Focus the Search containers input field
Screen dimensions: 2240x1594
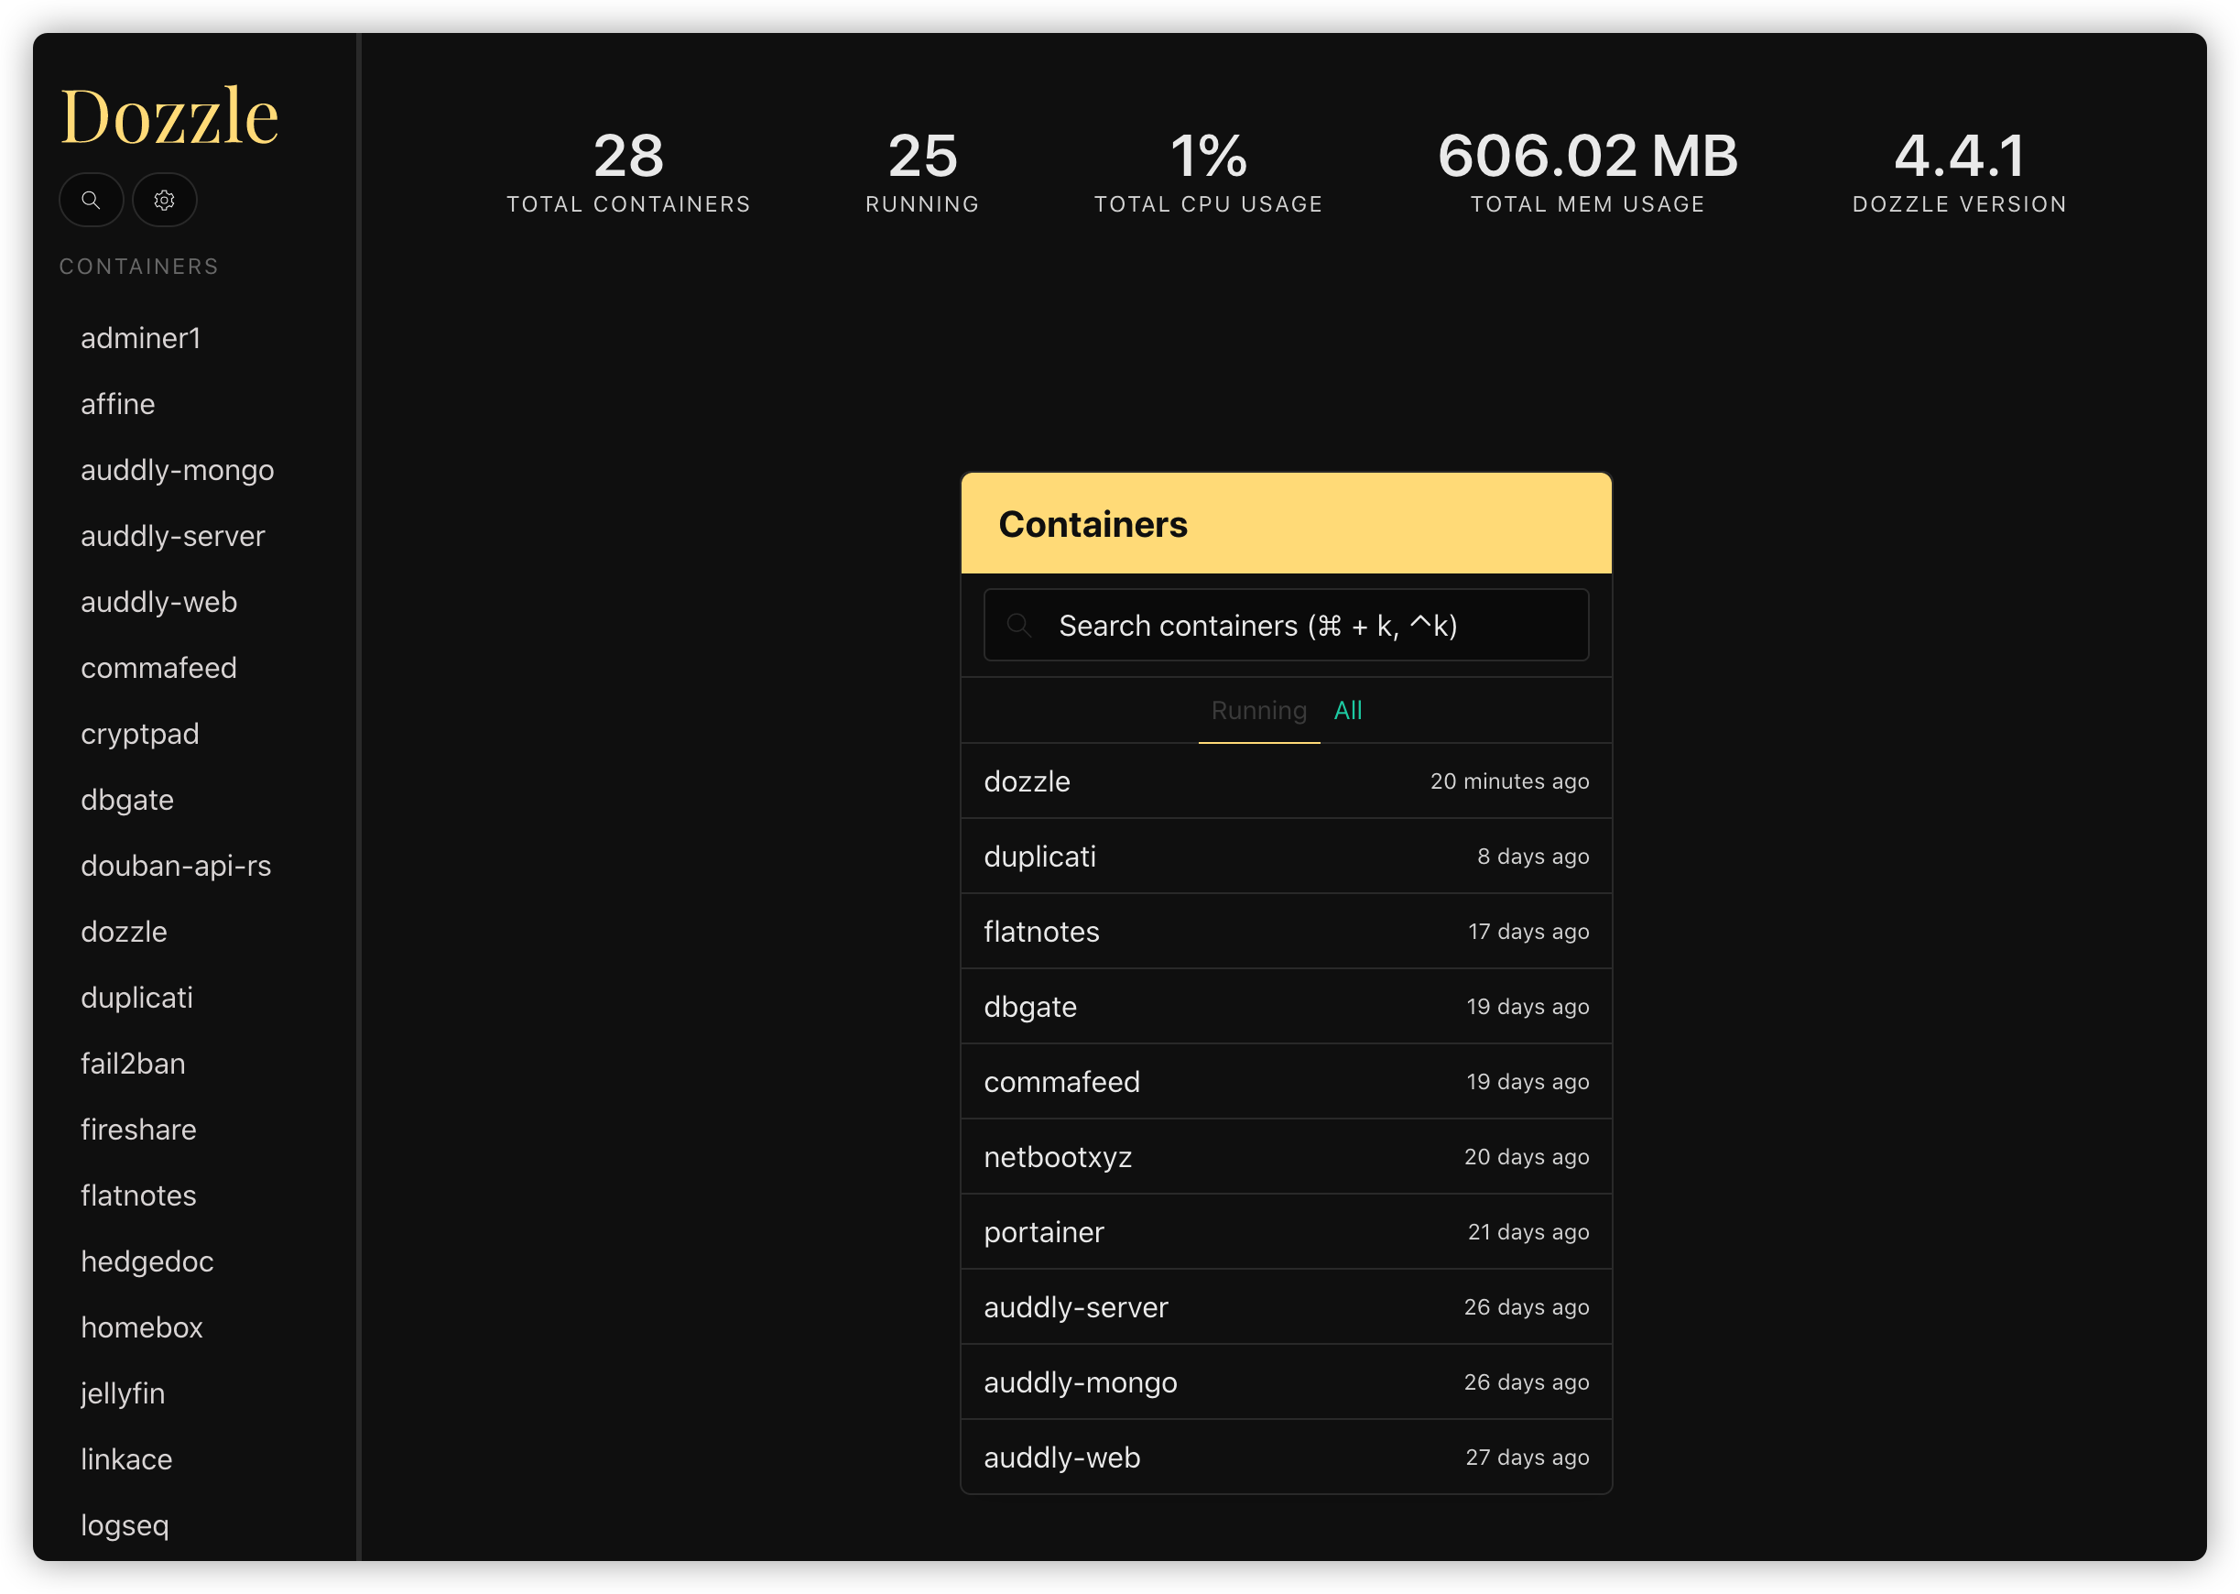(1286, 625)
